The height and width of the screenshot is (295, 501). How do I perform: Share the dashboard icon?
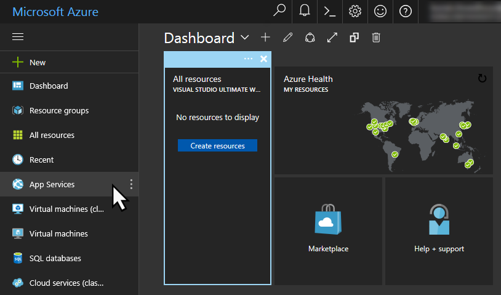tap(310, 38)
